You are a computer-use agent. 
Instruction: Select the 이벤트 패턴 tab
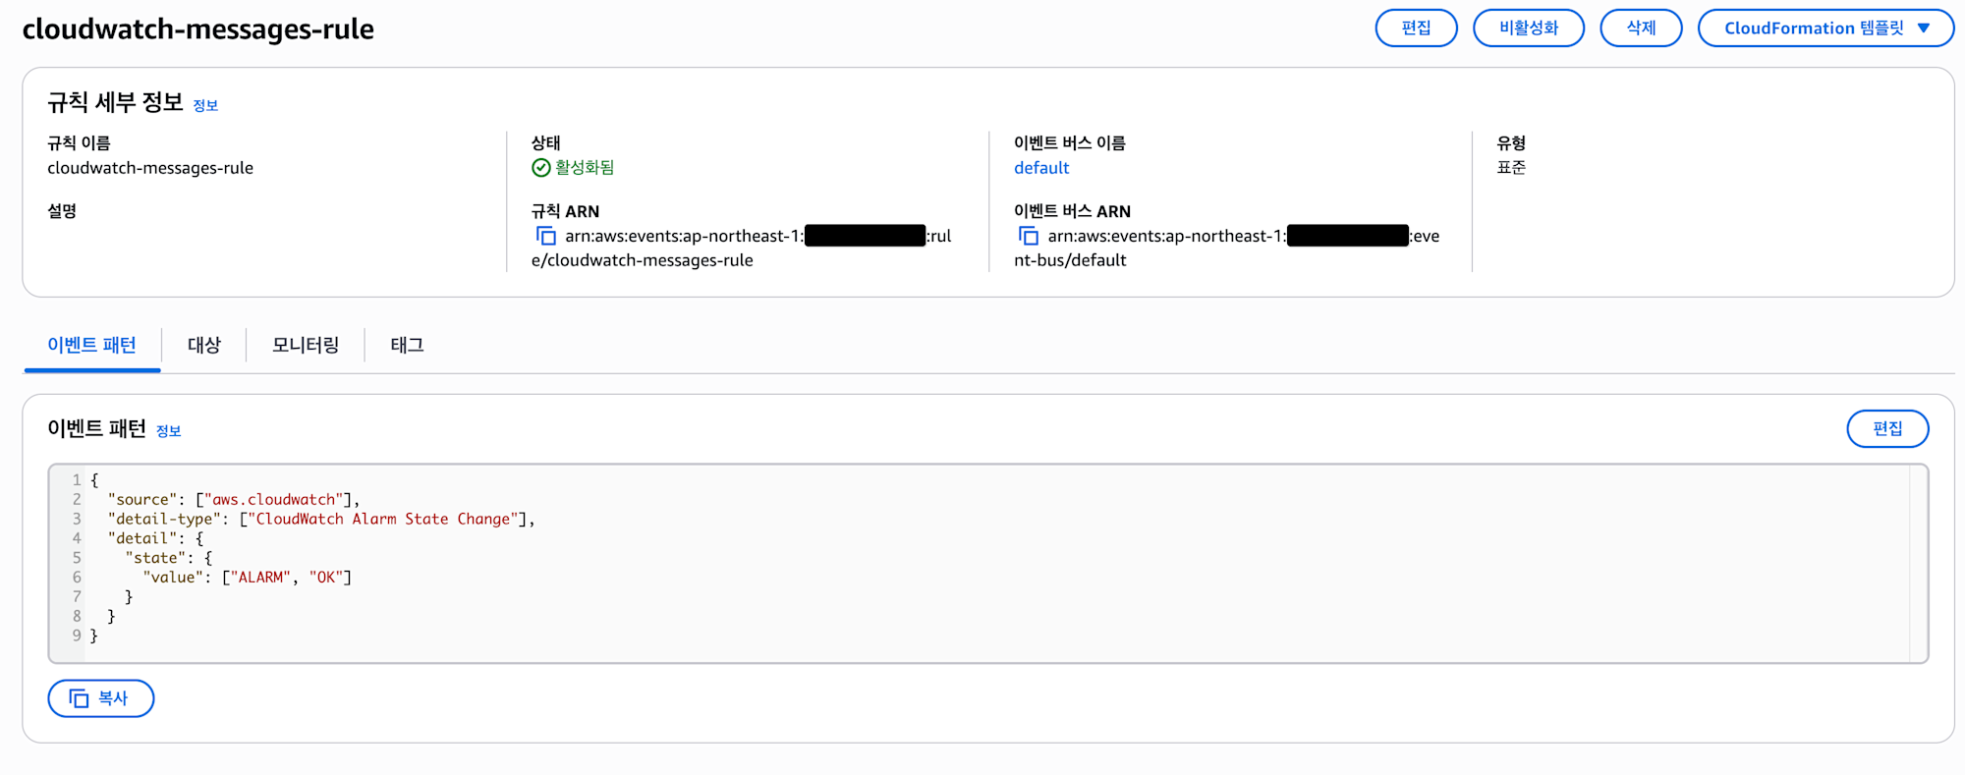pos(92,346)
